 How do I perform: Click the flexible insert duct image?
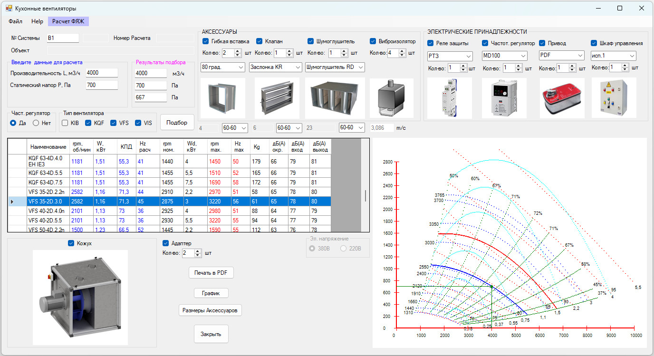tap(223, 98)
